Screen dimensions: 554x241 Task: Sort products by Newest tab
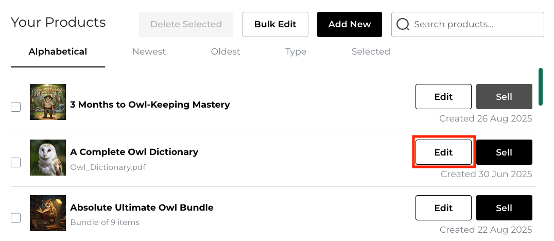[x=149, y=51]
